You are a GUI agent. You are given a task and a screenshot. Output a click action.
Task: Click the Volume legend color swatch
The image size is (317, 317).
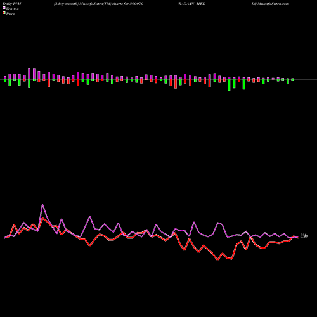4,8
